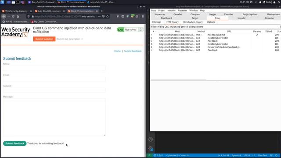Close the Web Security Academy tab

click(x=31, y=11)
